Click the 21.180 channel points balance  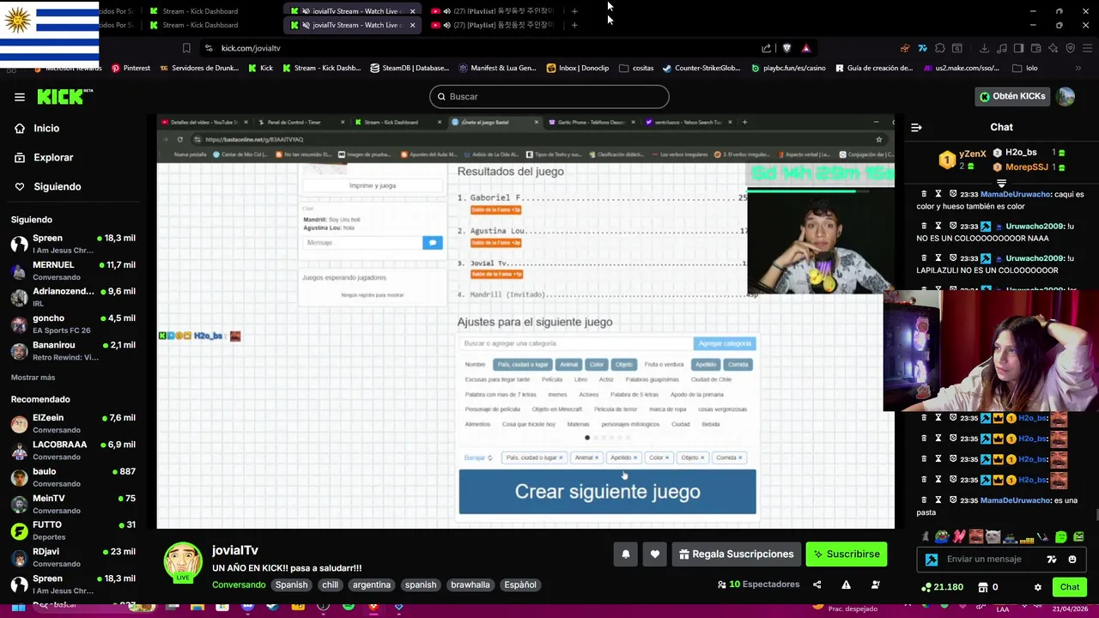point(941,587)
